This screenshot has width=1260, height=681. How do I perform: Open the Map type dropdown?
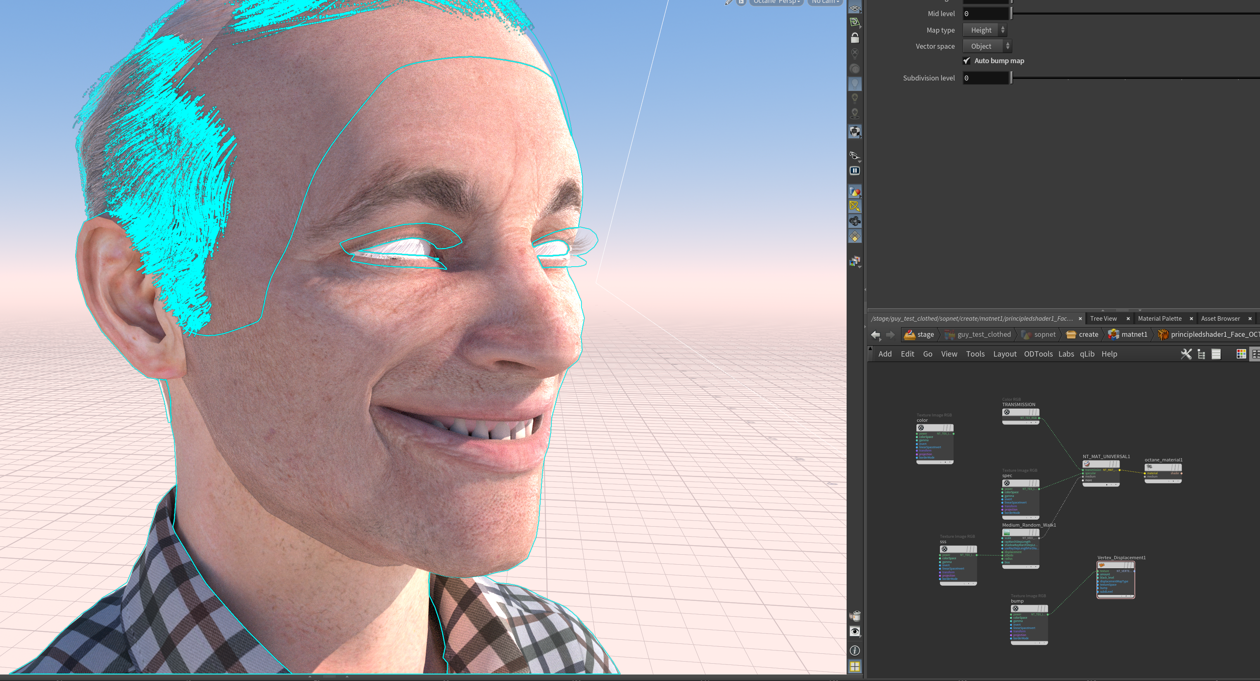click(985, 30)
